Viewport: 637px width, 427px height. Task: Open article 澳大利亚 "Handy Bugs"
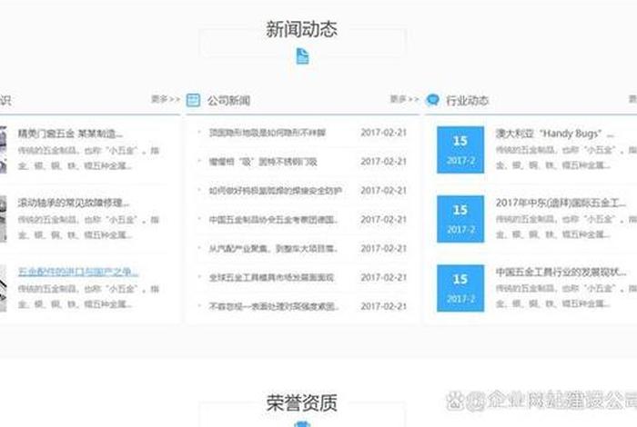click(555, 134)
